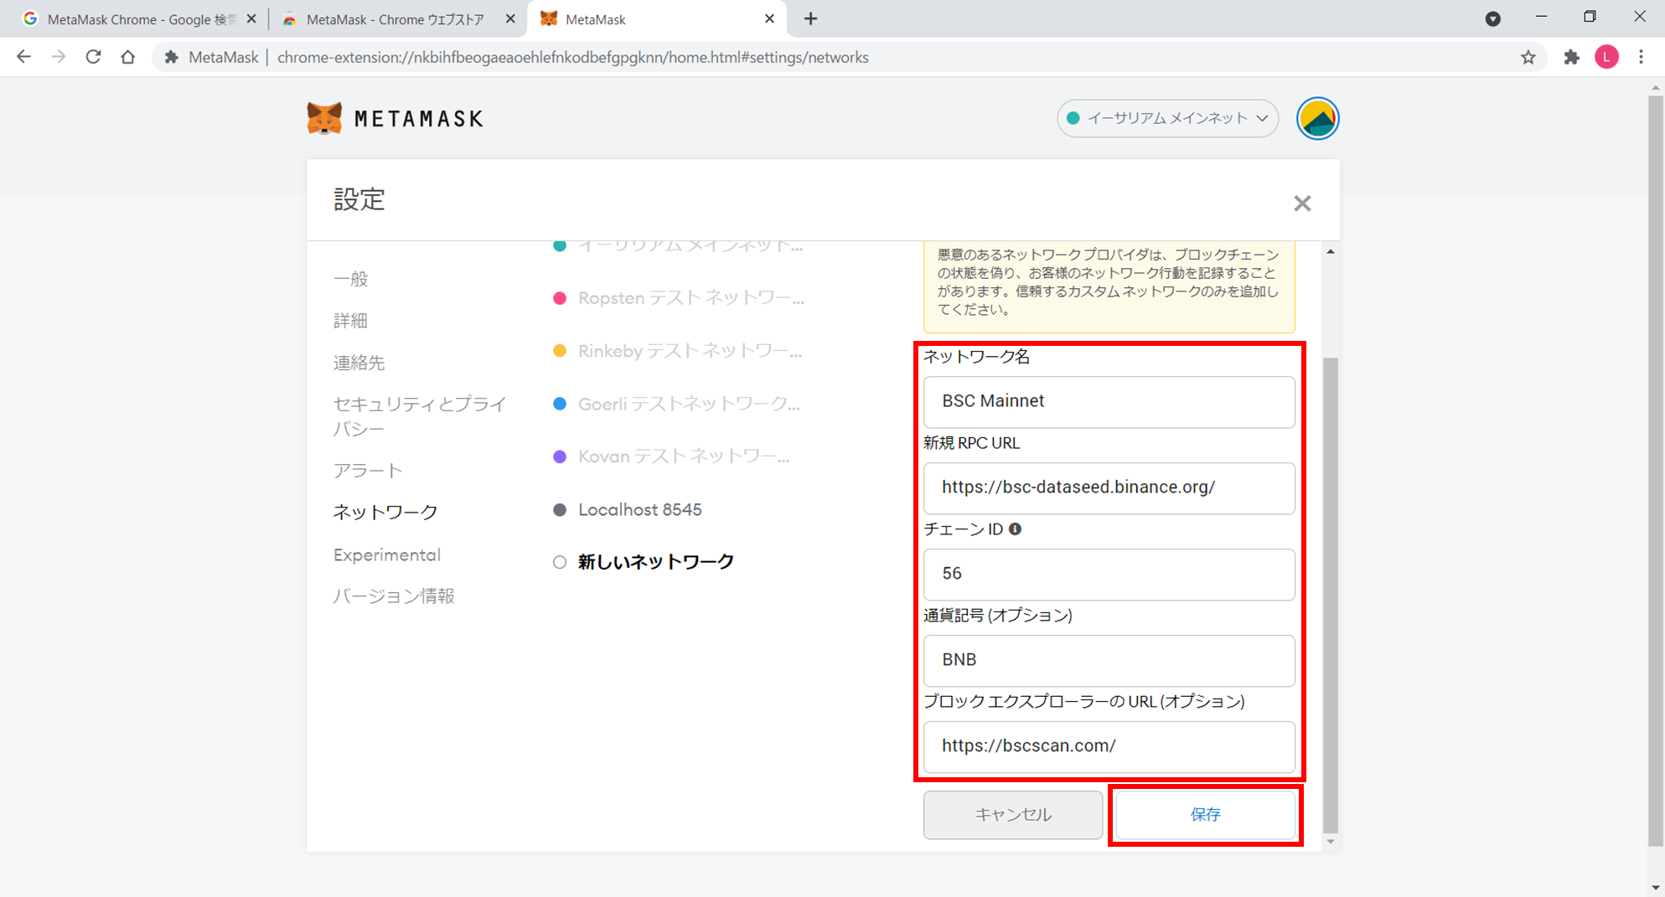
Task: Click the MetaMask fox logo
Action: pos(324,118)
